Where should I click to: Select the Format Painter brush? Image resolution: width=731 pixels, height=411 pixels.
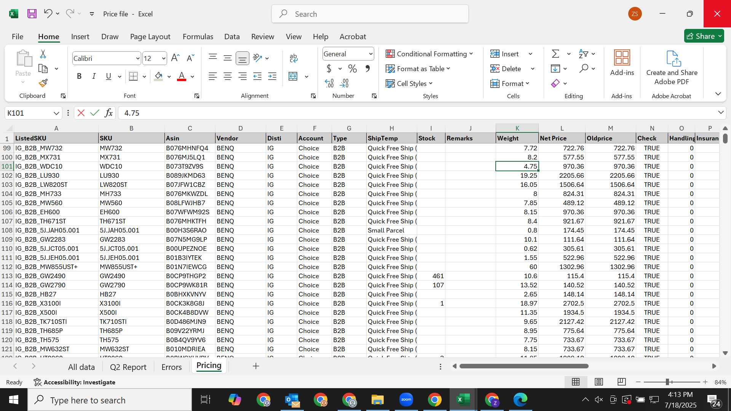click(x=43, y=83)
